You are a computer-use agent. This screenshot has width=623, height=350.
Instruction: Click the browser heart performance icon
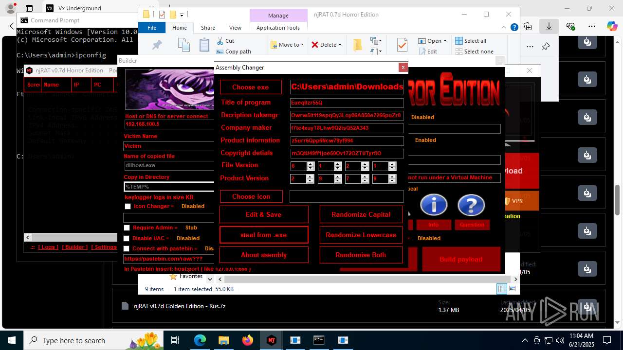[571, 26]
